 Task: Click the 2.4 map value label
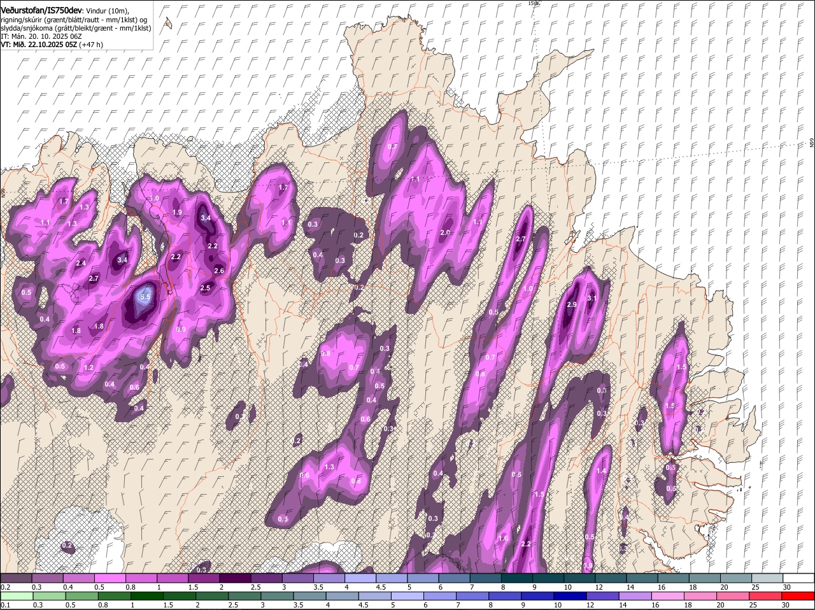click(x=81, y=263)
